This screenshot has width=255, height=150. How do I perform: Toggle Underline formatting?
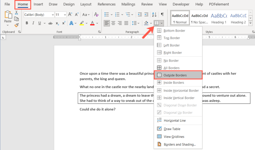40,23
